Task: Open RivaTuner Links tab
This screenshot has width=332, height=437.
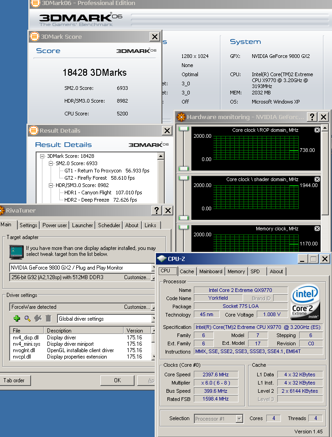Action: tap(150, 225)
